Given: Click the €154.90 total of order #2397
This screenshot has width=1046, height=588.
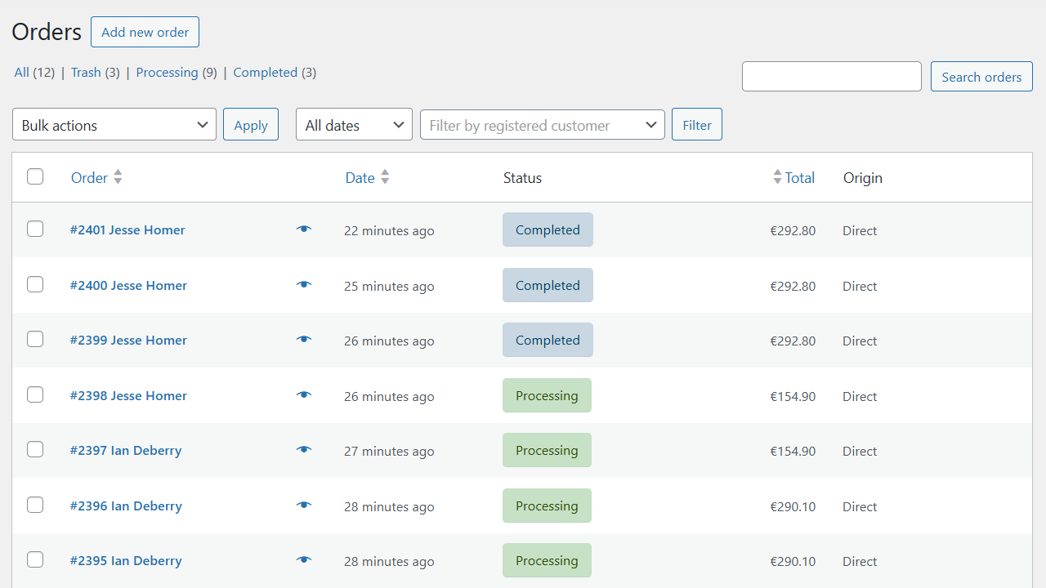Looking at the screenshot, I should (x=793, y=451).
